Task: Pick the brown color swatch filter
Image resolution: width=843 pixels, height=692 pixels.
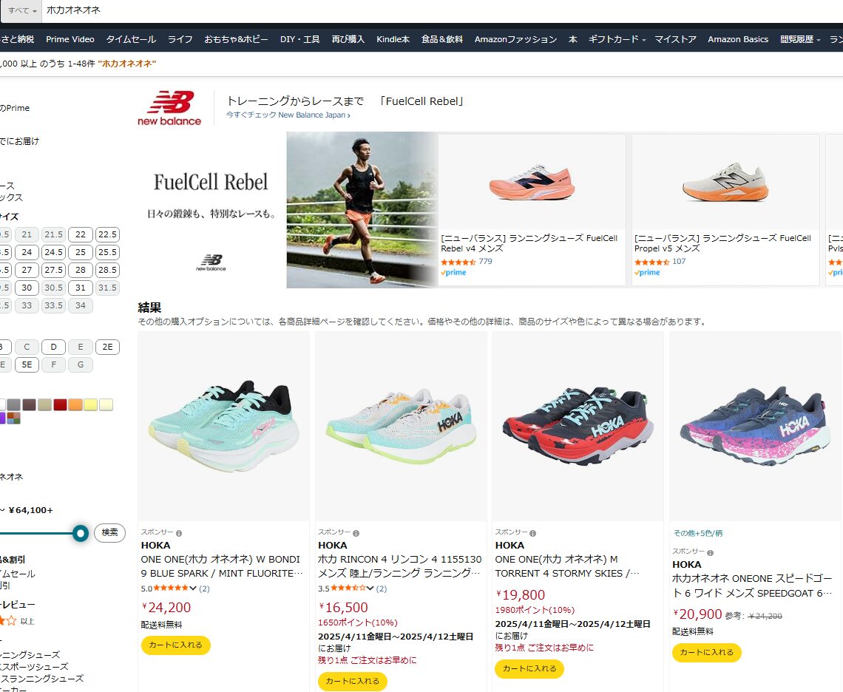Action: point(29,405)
